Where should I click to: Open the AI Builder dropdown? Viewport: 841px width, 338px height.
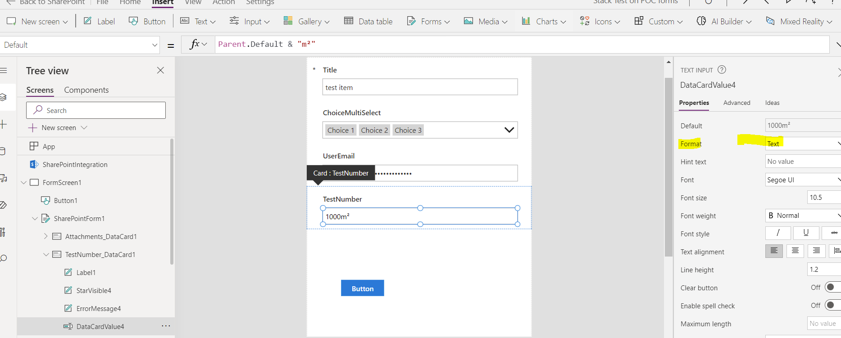click(724, 21)
